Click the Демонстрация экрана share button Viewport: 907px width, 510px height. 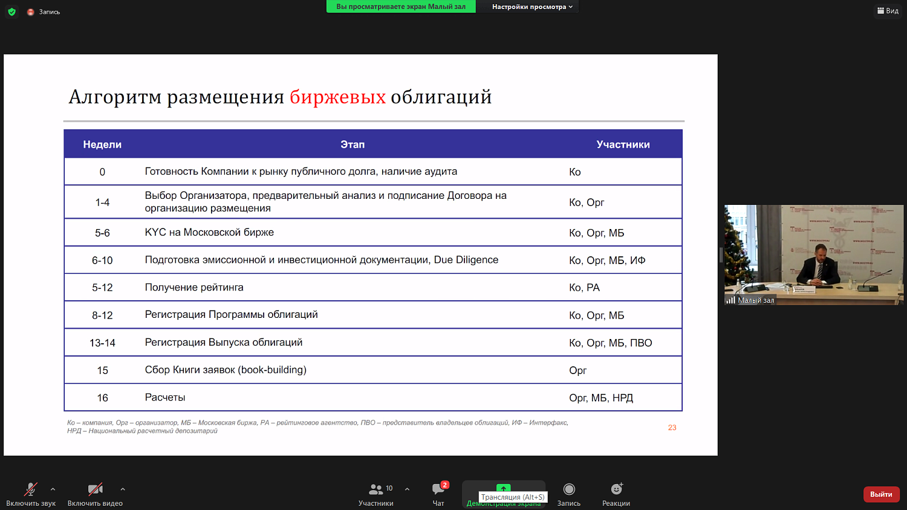tap(504, 494)
